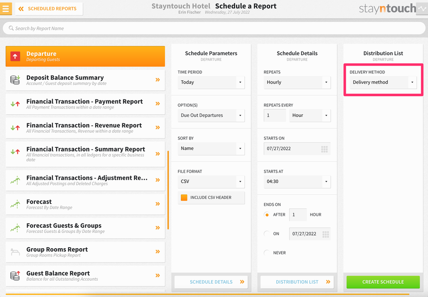Click the Schedule Parameters panel heading
Viewport: 428px width, 297px height.
pyautogui.click(x=211, y=53)
